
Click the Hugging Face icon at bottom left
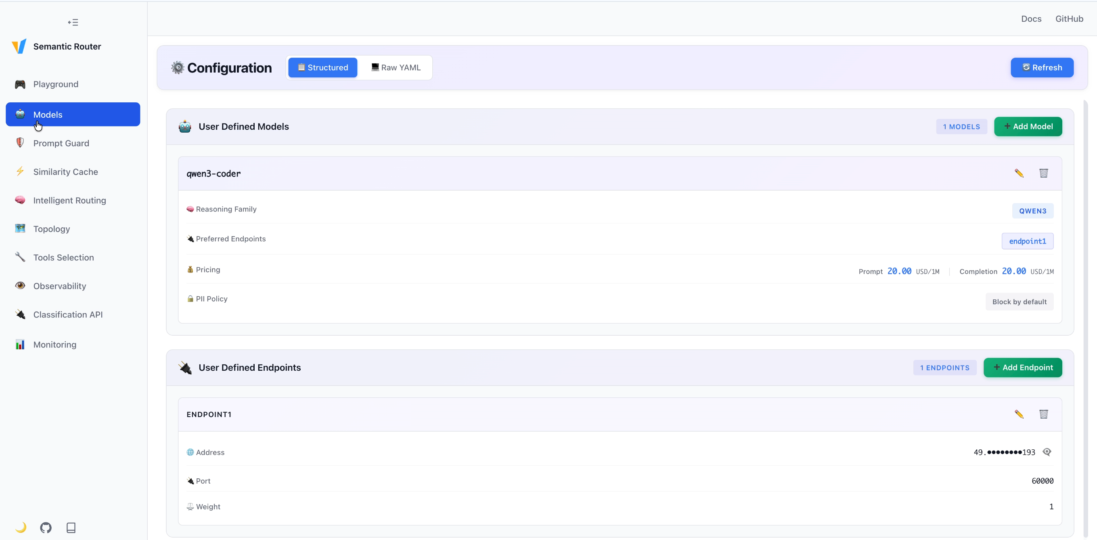click(x=21, y=528)
